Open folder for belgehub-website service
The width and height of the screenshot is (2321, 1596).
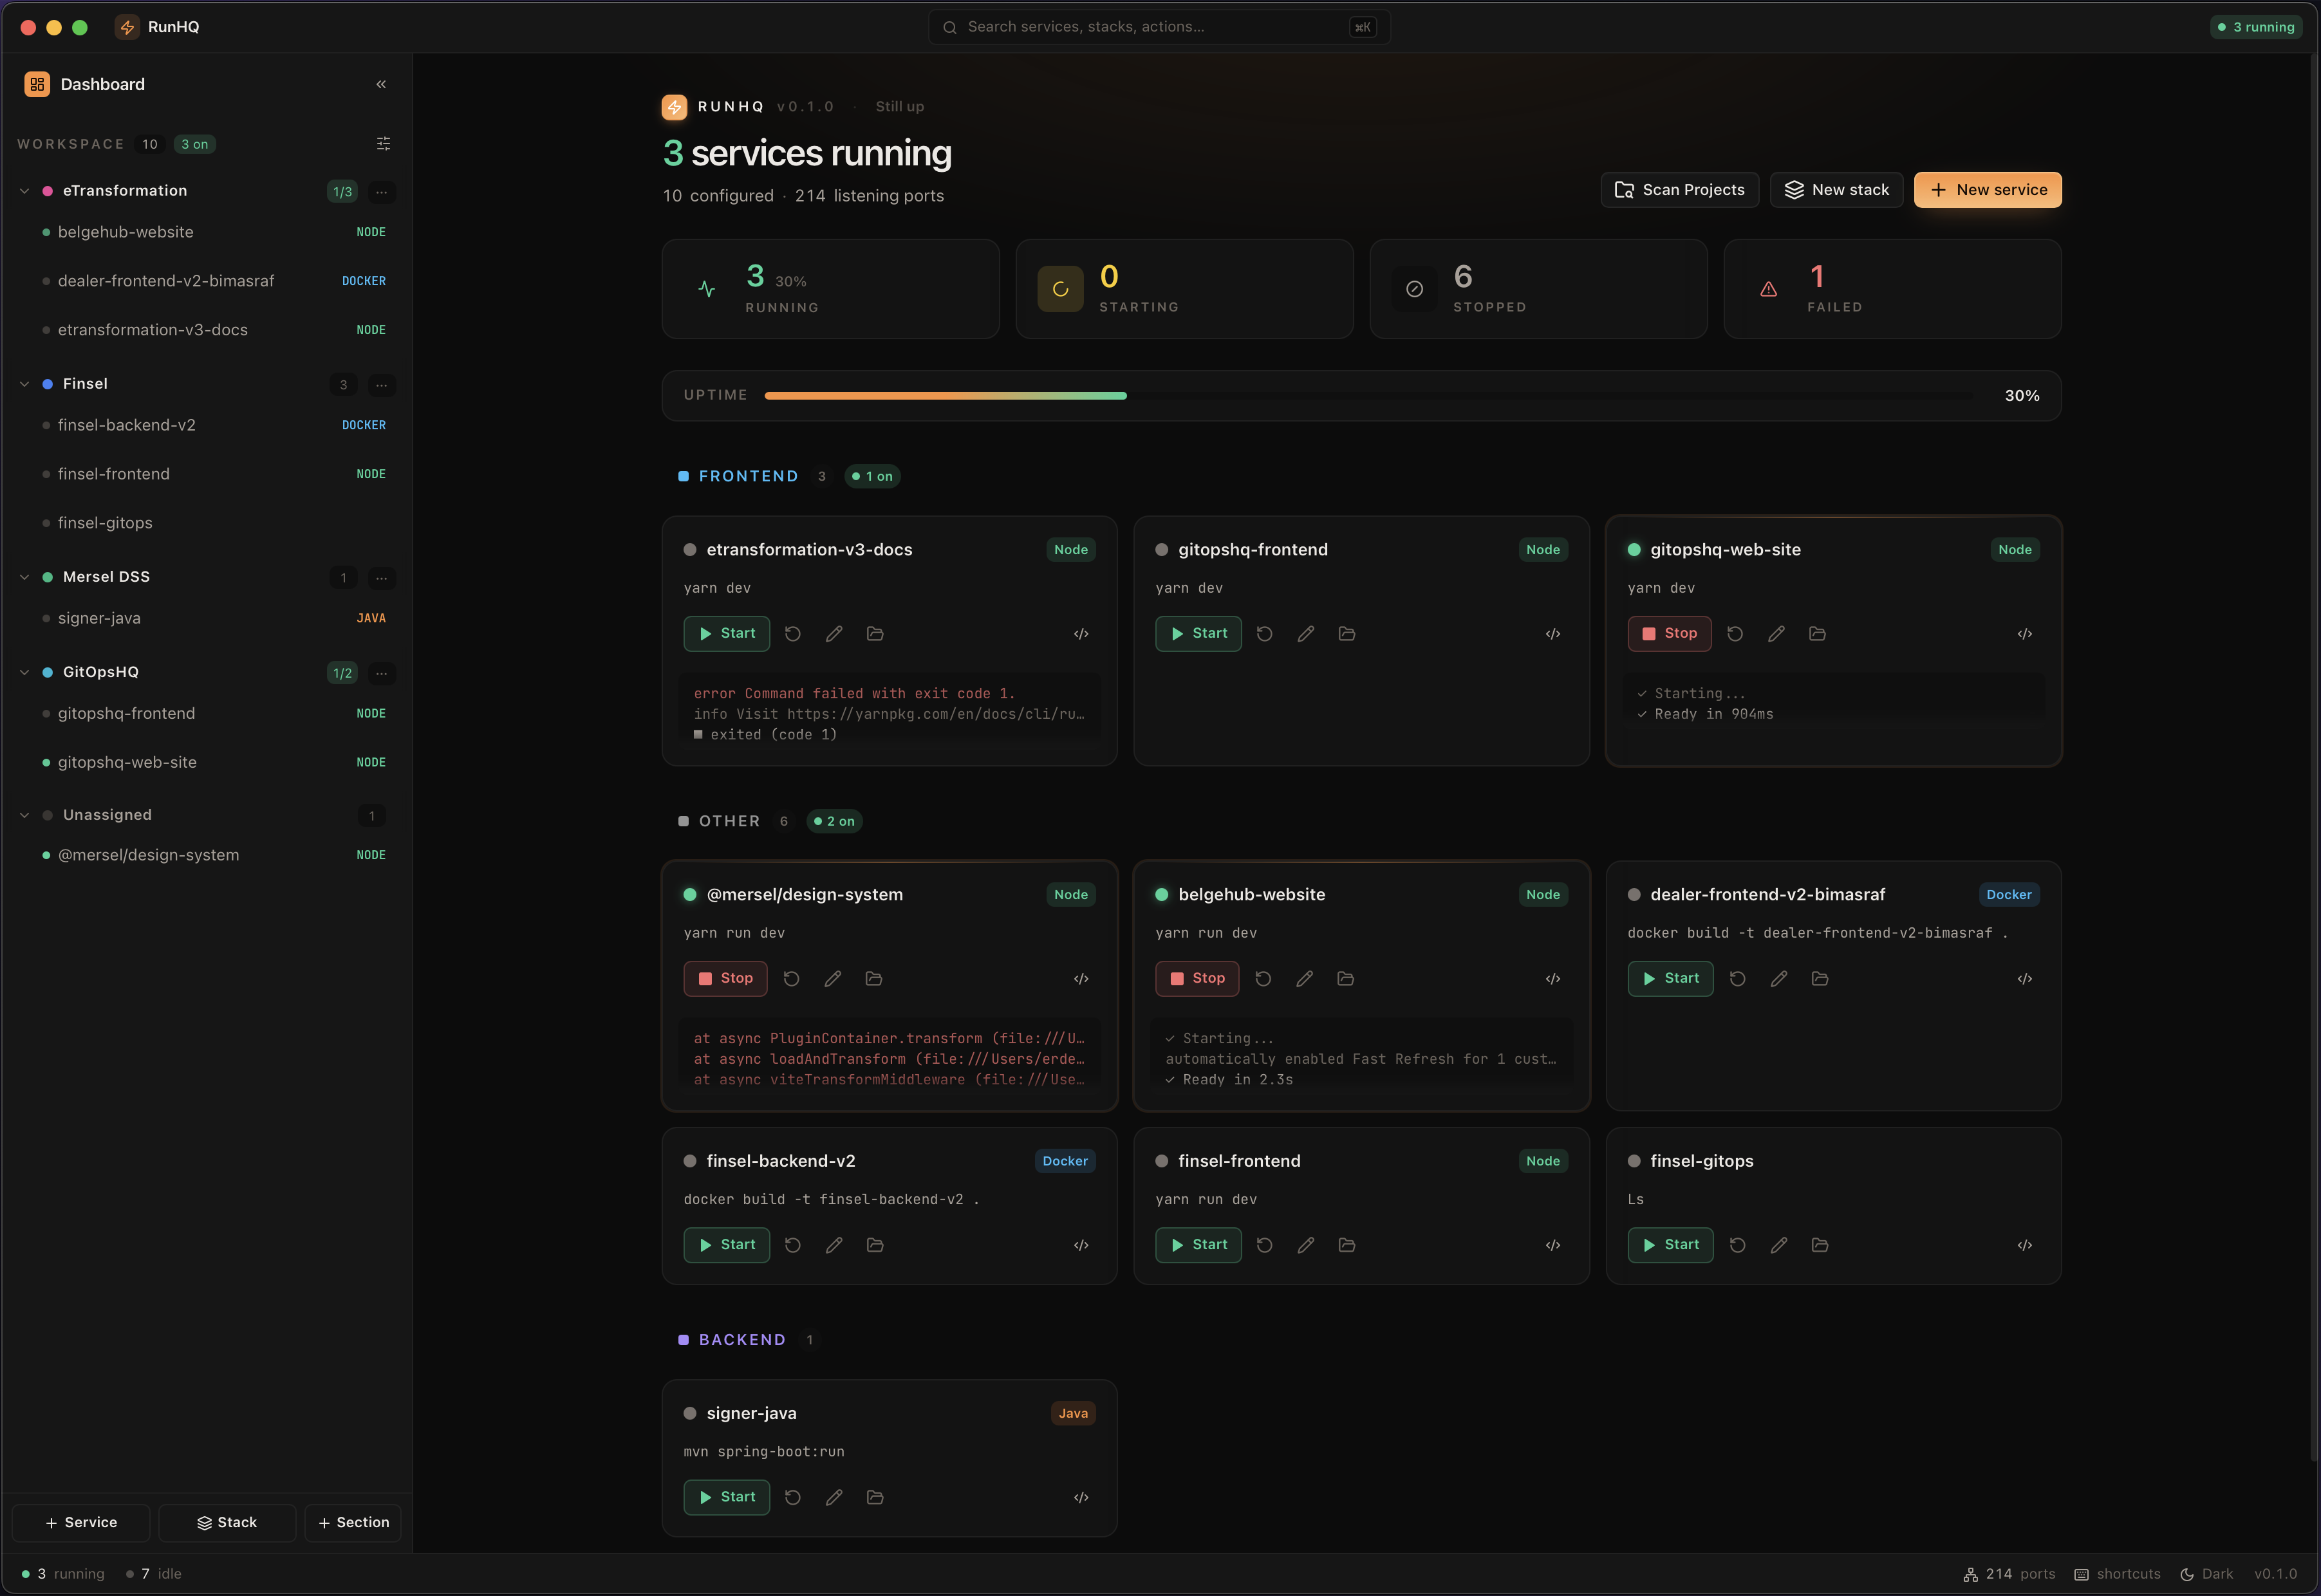[1345, 979]
